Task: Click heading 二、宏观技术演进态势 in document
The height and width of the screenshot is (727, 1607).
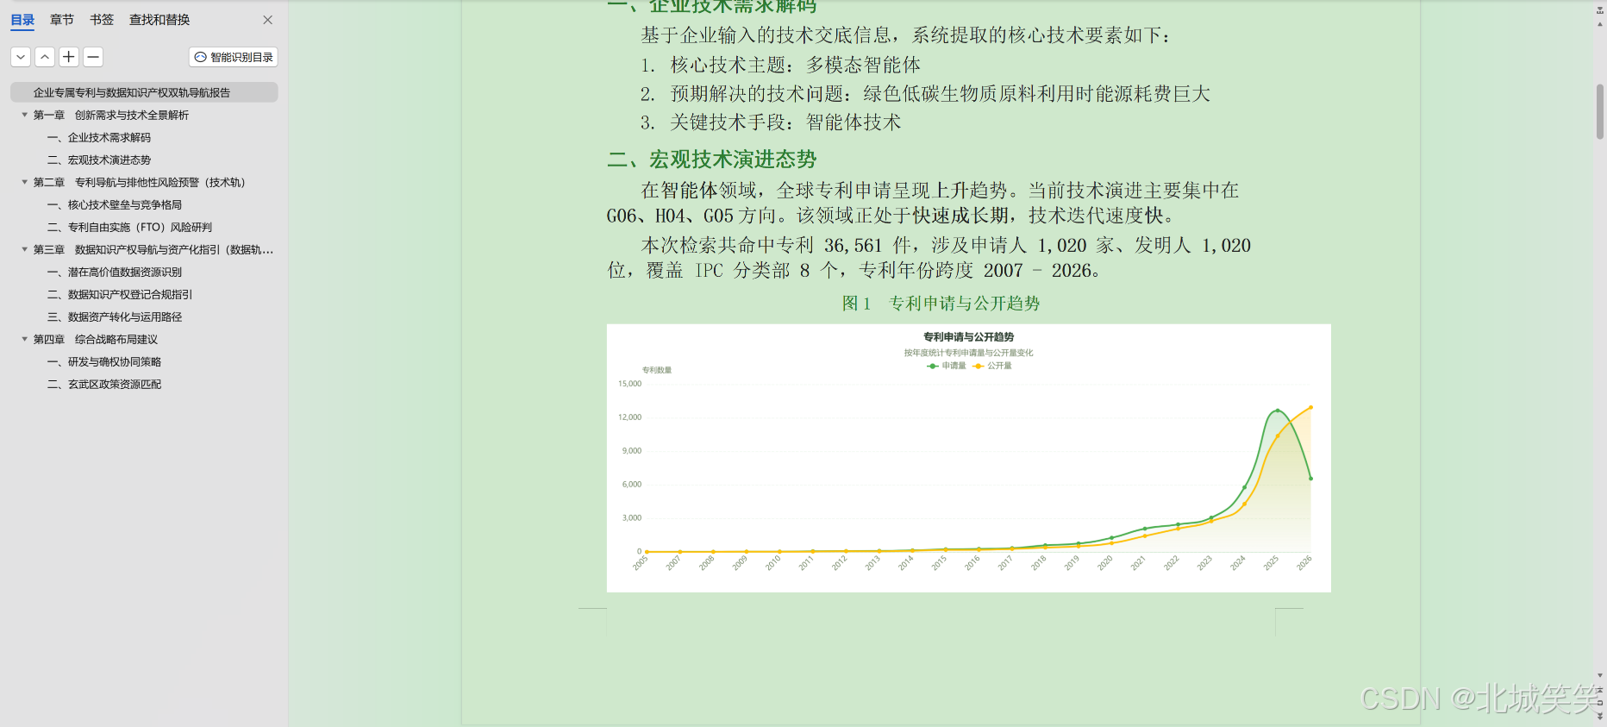Action: coord(711,159)
